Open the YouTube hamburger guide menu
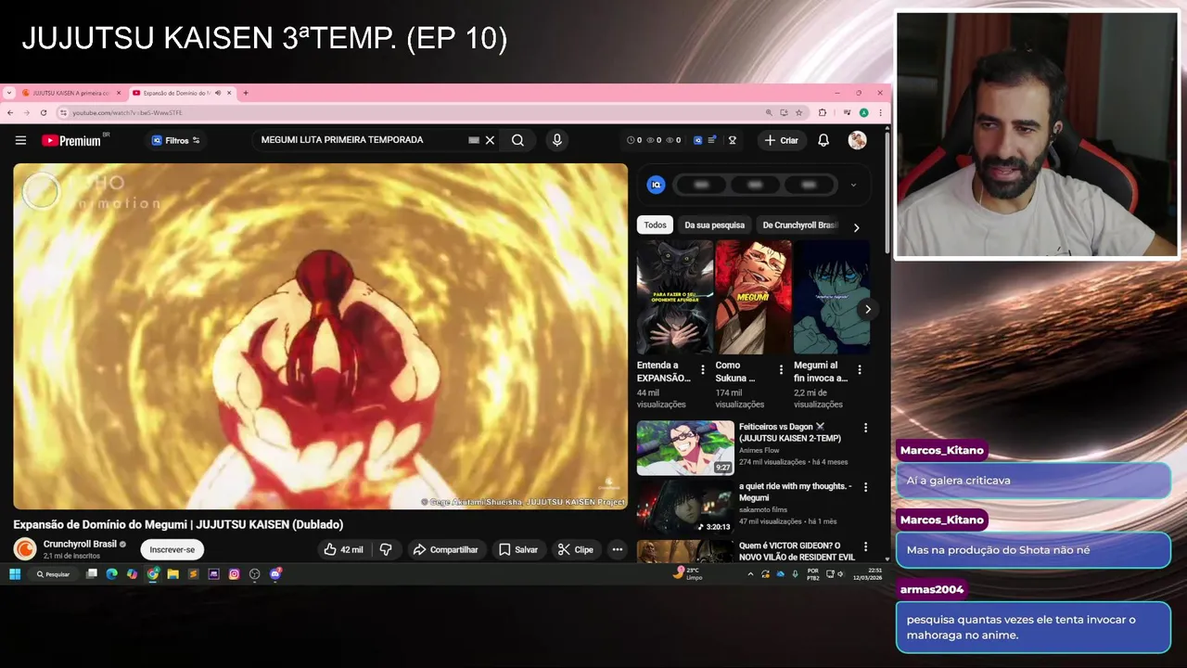 [x=20, y=140]
